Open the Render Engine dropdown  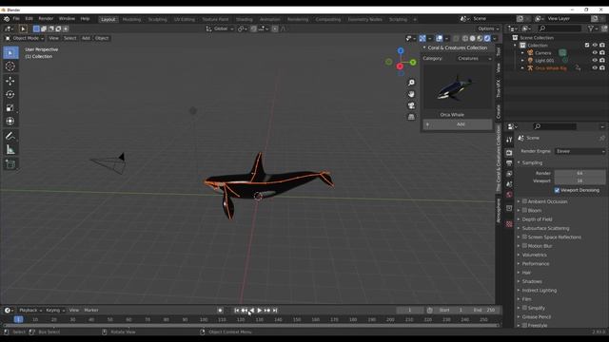[x=580, y=151]
